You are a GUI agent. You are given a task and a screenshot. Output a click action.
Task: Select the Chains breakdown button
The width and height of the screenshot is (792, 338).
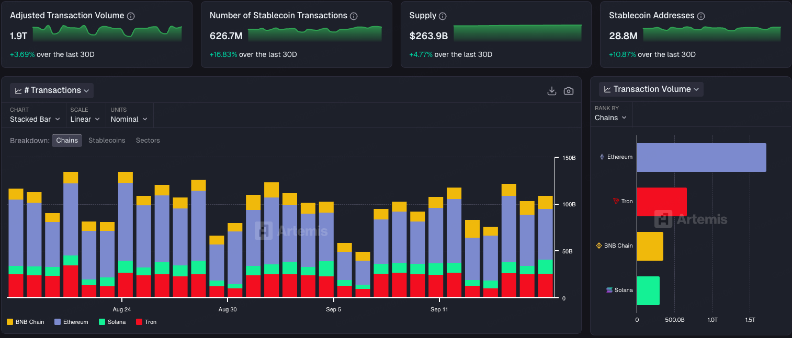click(67, 140)
